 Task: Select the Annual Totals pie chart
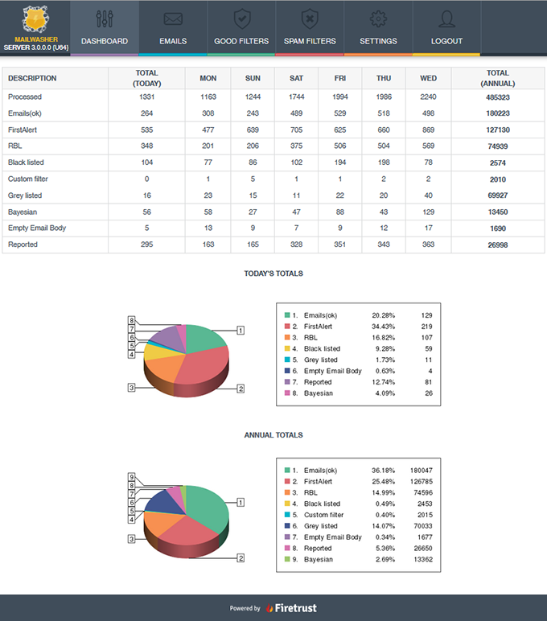[x=185, y=520]
